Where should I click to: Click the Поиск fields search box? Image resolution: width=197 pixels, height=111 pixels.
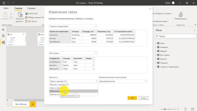pos(175,36)
